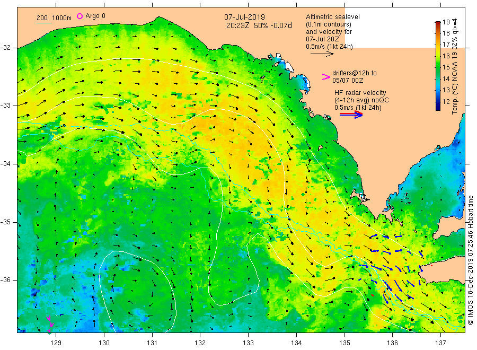Click the longitude label 132
477x350 pixels.
(x=200, y=343)
